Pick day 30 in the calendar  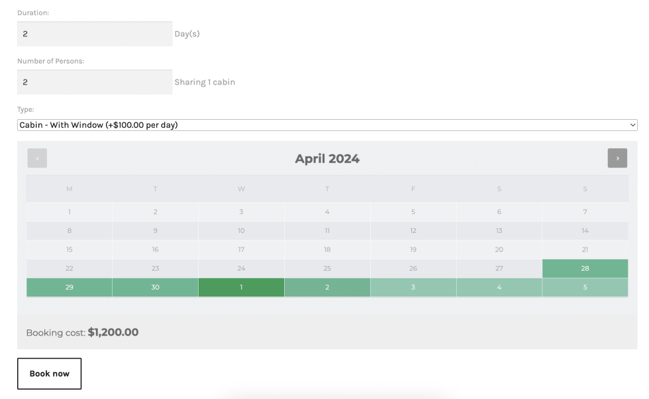click(x=155, y=287)
